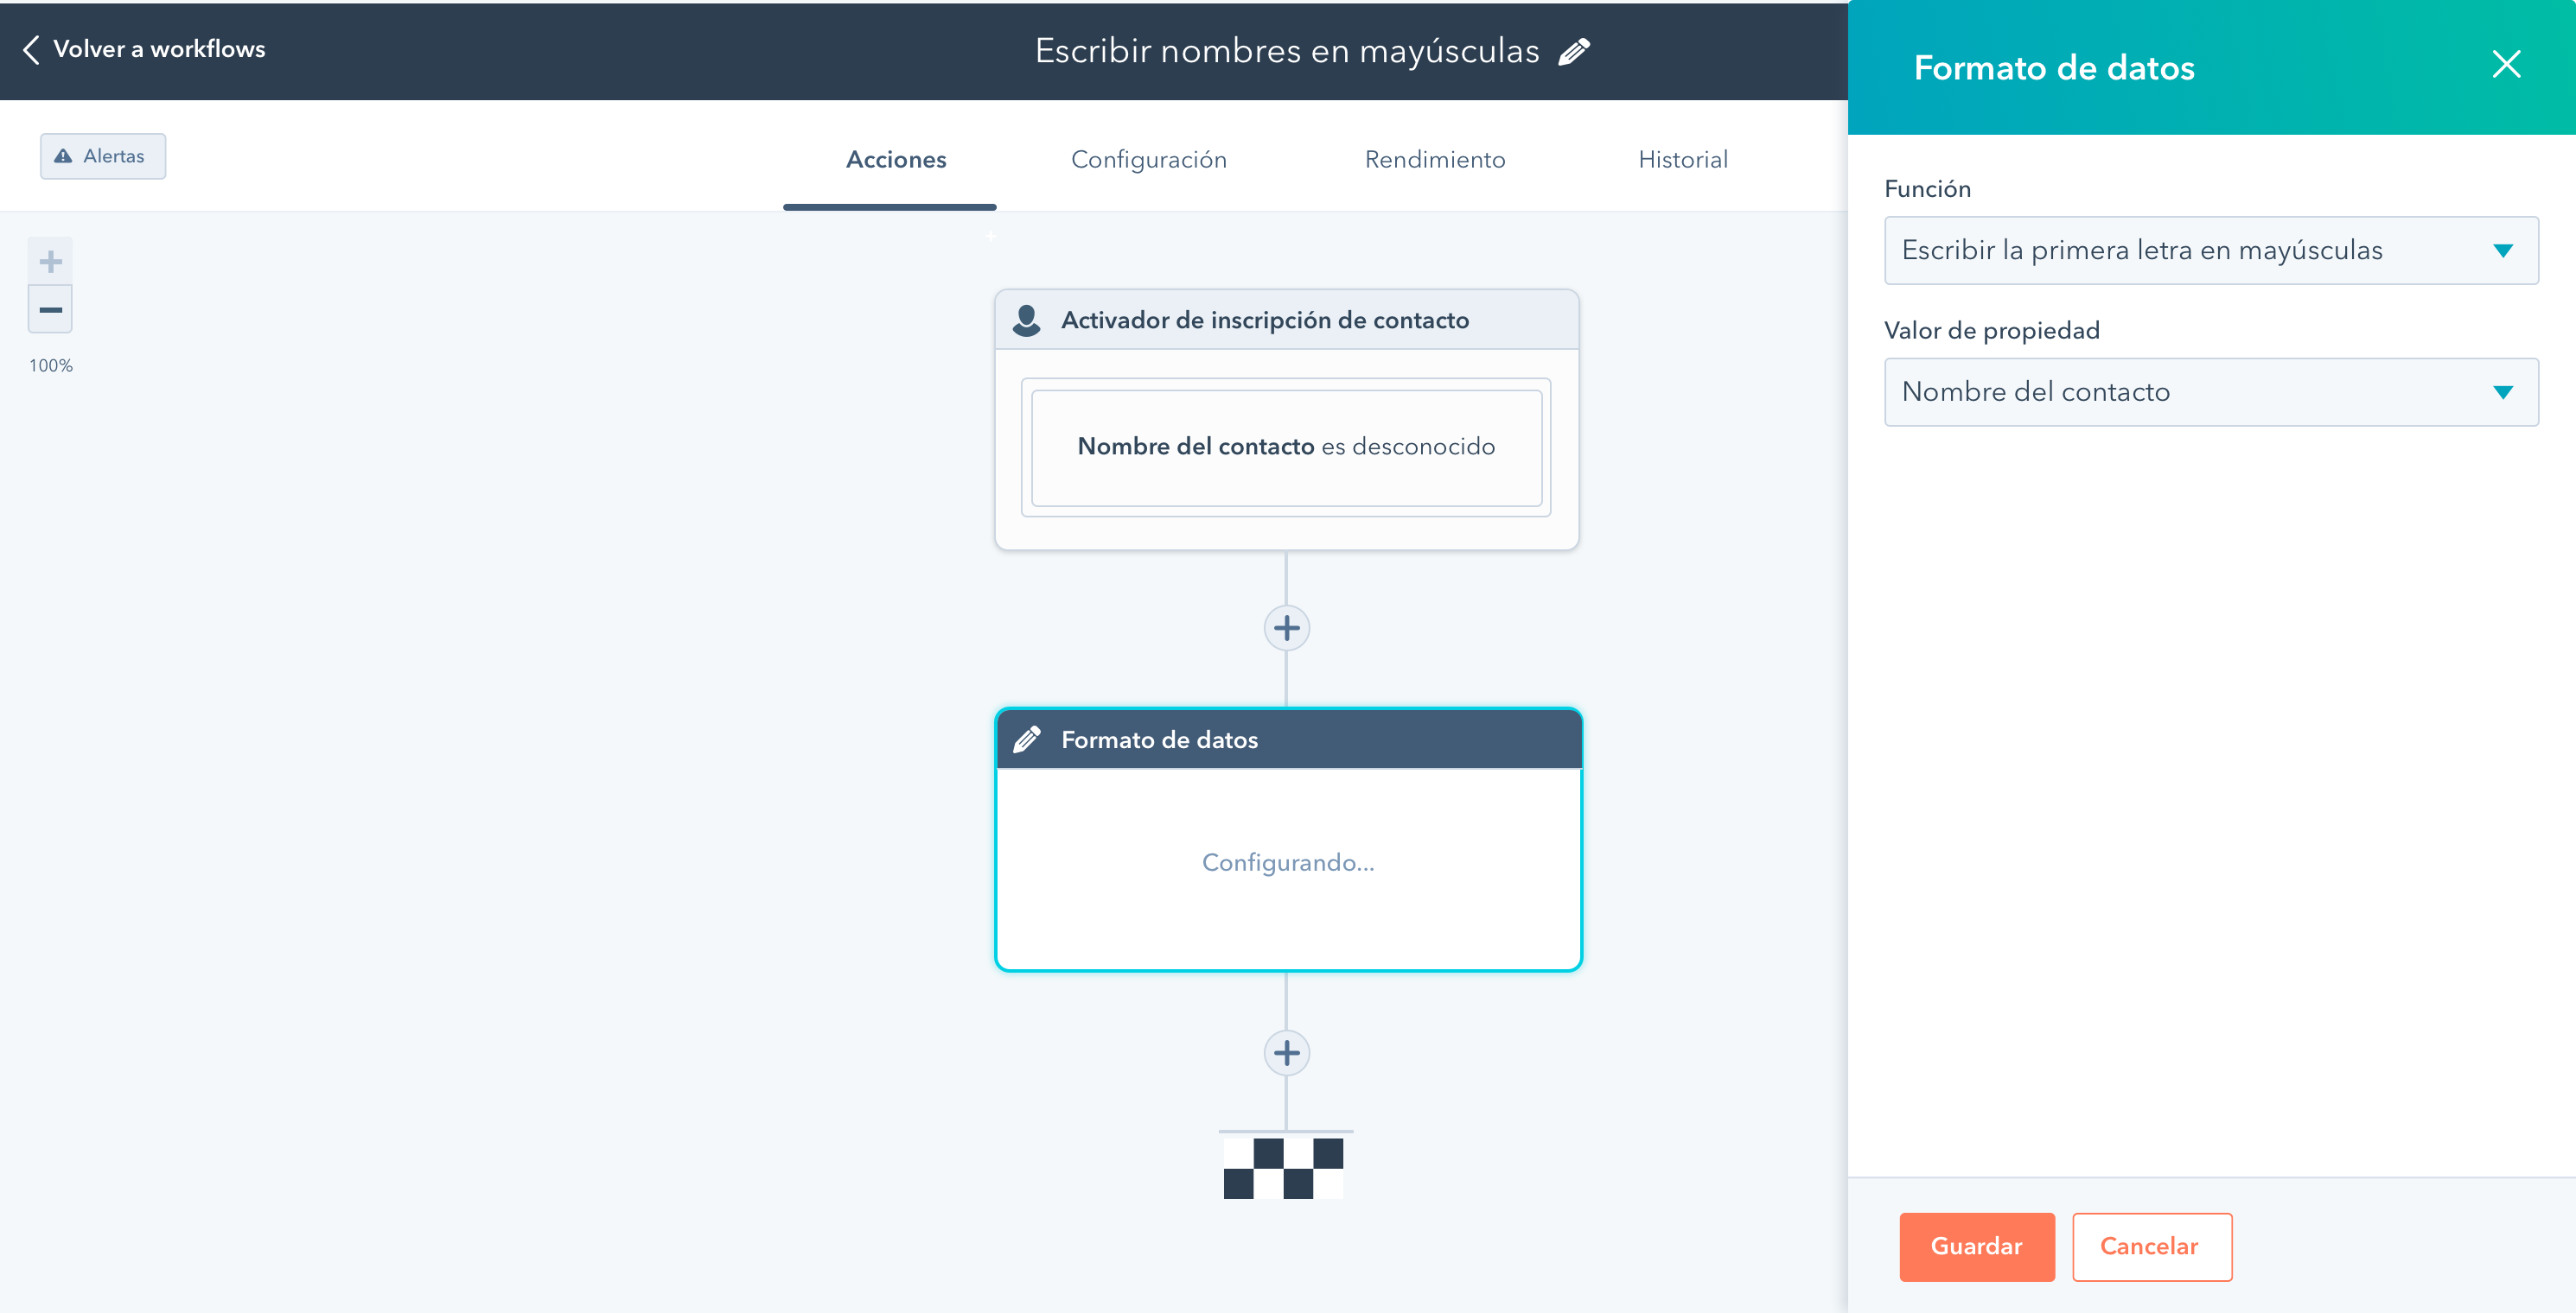
Task: Click the Cancelar button
Action: coord(2152,1247)
